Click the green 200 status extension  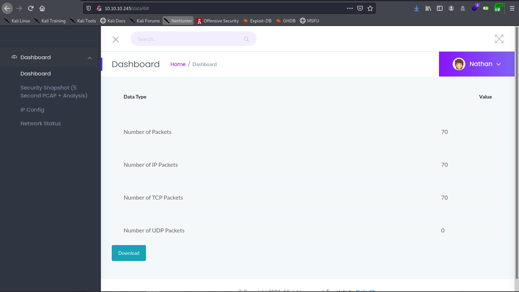coord(498,8)
